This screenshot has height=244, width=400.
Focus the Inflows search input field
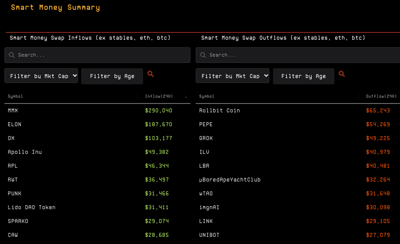(x=98, y=55)
